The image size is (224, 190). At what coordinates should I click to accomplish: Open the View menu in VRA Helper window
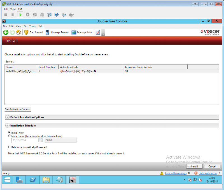pyautogui.click(x=13, y=9)
